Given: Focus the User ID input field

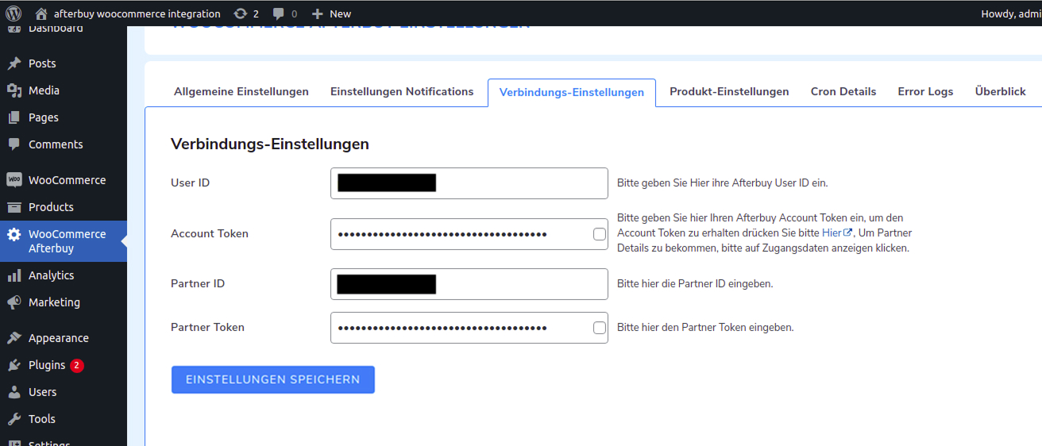Looking at the screenshot, I should coord(469,183).
